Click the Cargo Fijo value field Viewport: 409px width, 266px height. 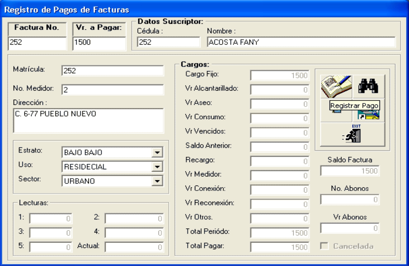279,76
